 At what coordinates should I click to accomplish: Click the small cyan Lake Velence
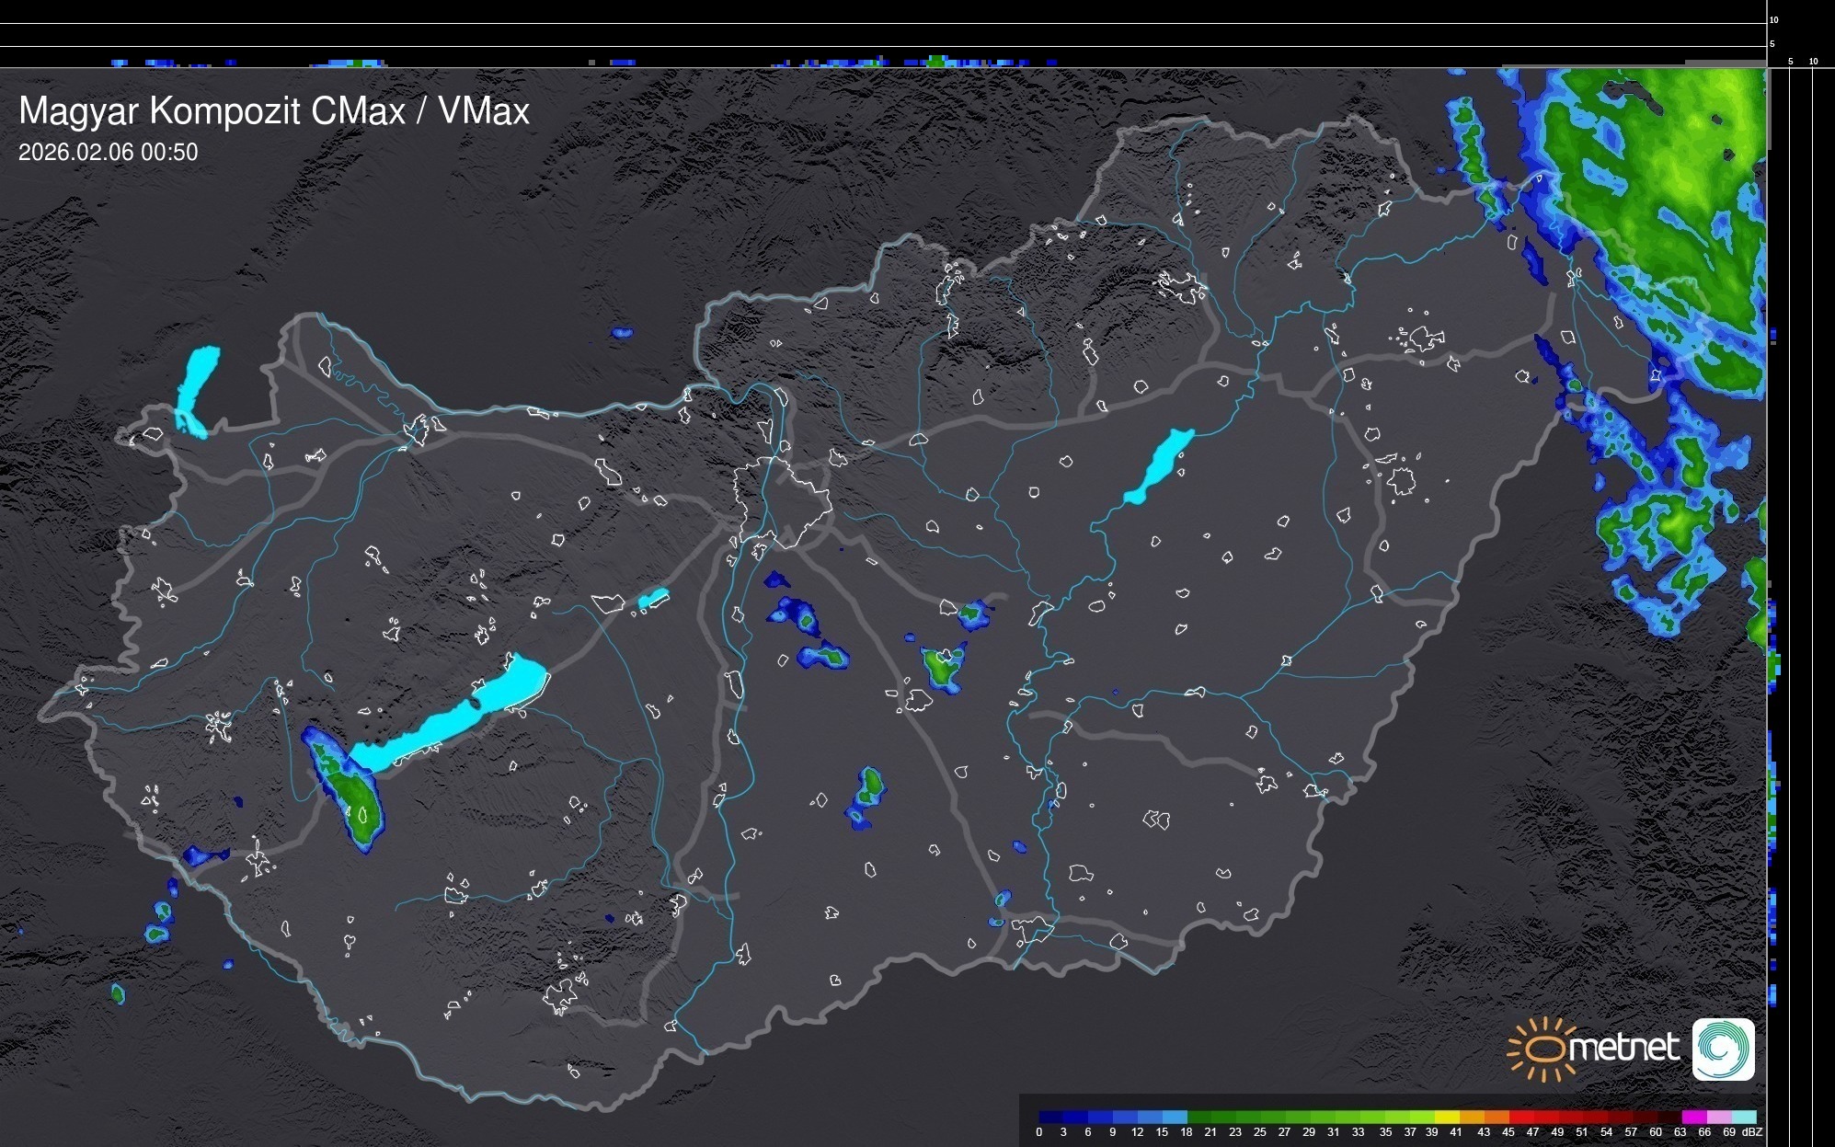point(653,599)
